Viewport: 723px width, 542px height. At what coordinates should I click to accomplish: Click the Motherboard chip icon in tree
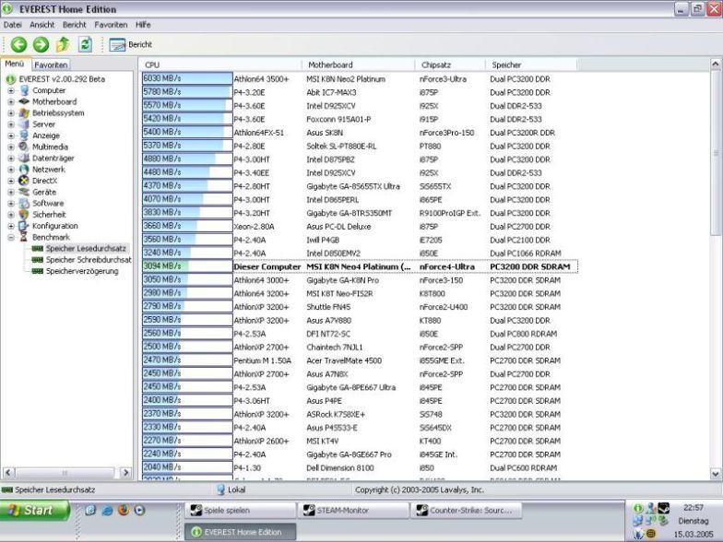24,101
